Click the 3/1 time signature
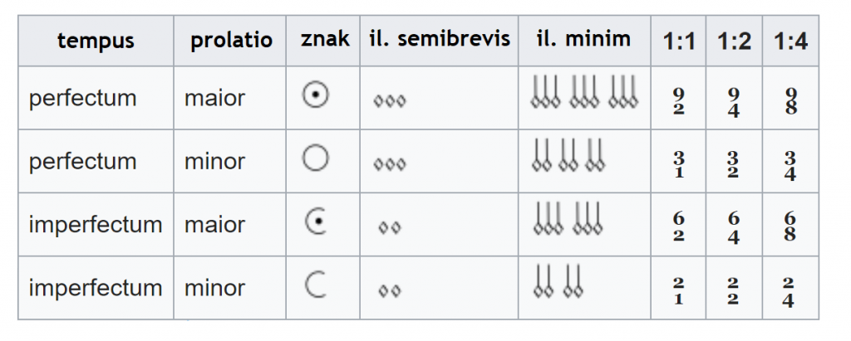 [x=679, y=163]
